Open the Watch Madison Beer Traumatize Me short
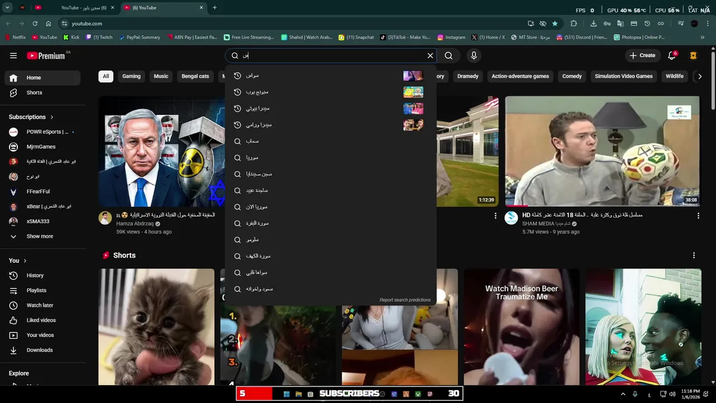The width and height of the screenshot is (716, 403). coord(521,327)
